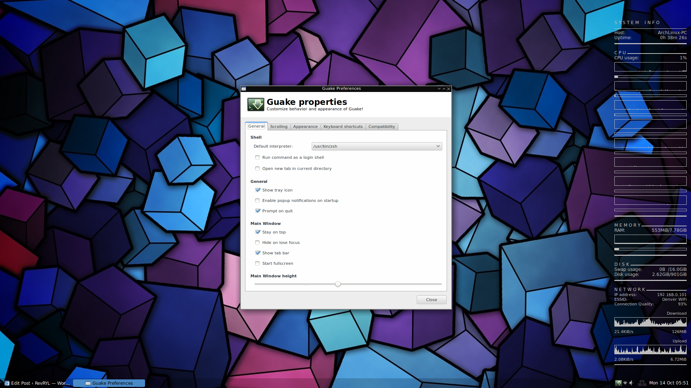Click the Guake logo in the properties header
This screenshot has width=691, height=388.
[x=256, y=105]
